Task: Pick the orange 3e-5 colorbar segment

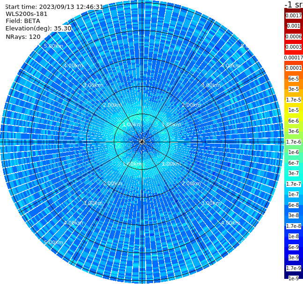Action: (x=294, y=89)
